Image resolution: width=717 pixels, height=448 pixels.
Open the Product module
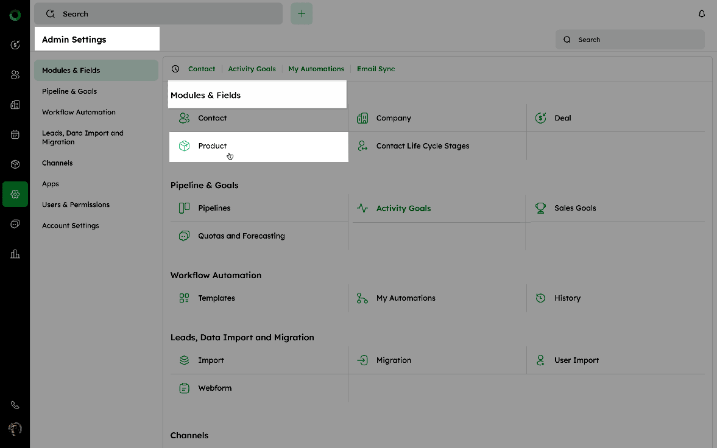pyautogui.click(x=212, y=146)
